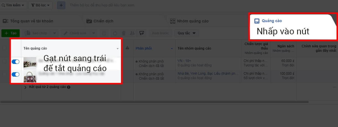The height and width of the screenshot is (127, 338).
Task: Click the green Tạo create button
Action: (10, 33)
